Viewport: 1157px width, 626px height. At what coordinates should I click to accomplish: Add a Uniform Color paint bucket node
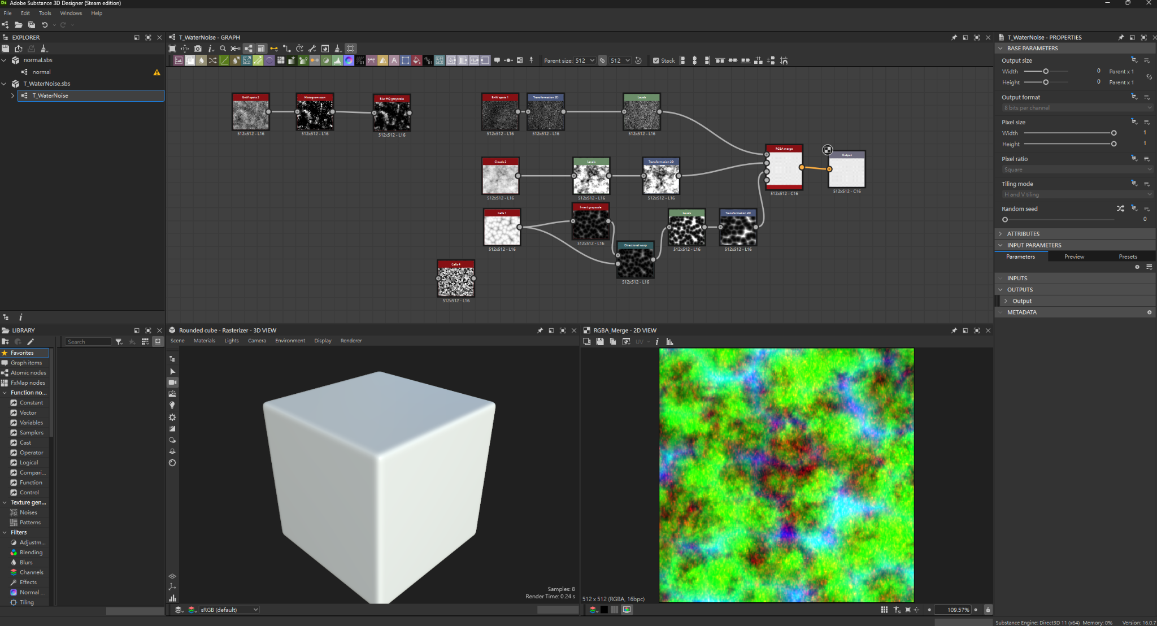tap(416, 60)
